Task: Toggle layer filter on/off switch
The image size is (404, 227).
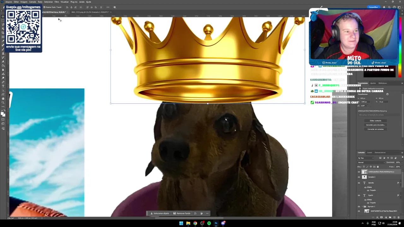Action: 402,157
